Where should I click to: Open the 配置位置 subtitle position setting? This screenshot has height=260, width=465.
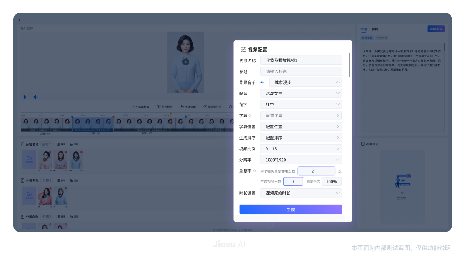point(301,127)
